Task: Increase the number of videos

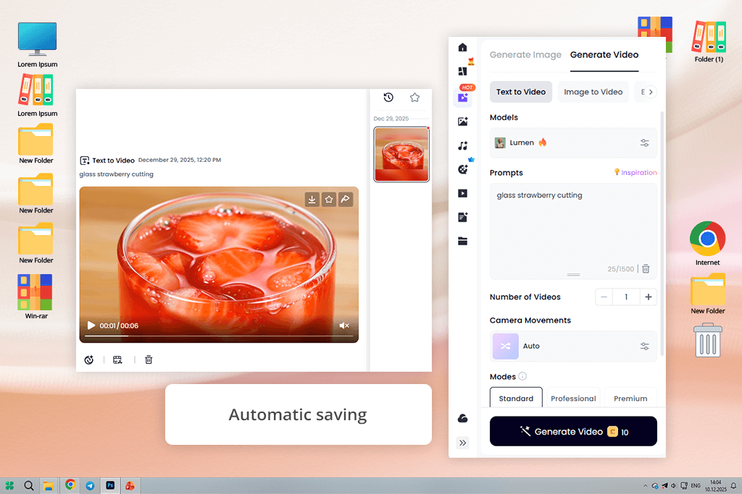Action: (x=649, y=297)
